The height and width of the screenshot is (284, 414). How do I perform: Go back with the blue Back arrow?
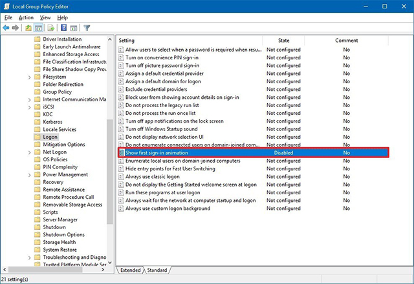click(x=6, y=28)
